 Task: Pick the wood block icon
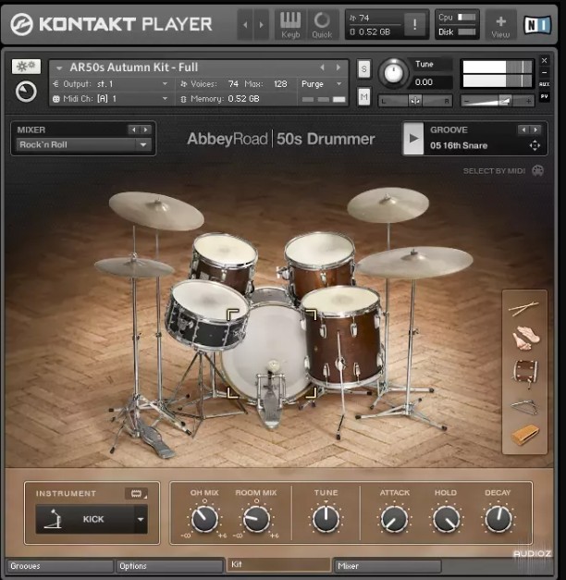point(524,435)
